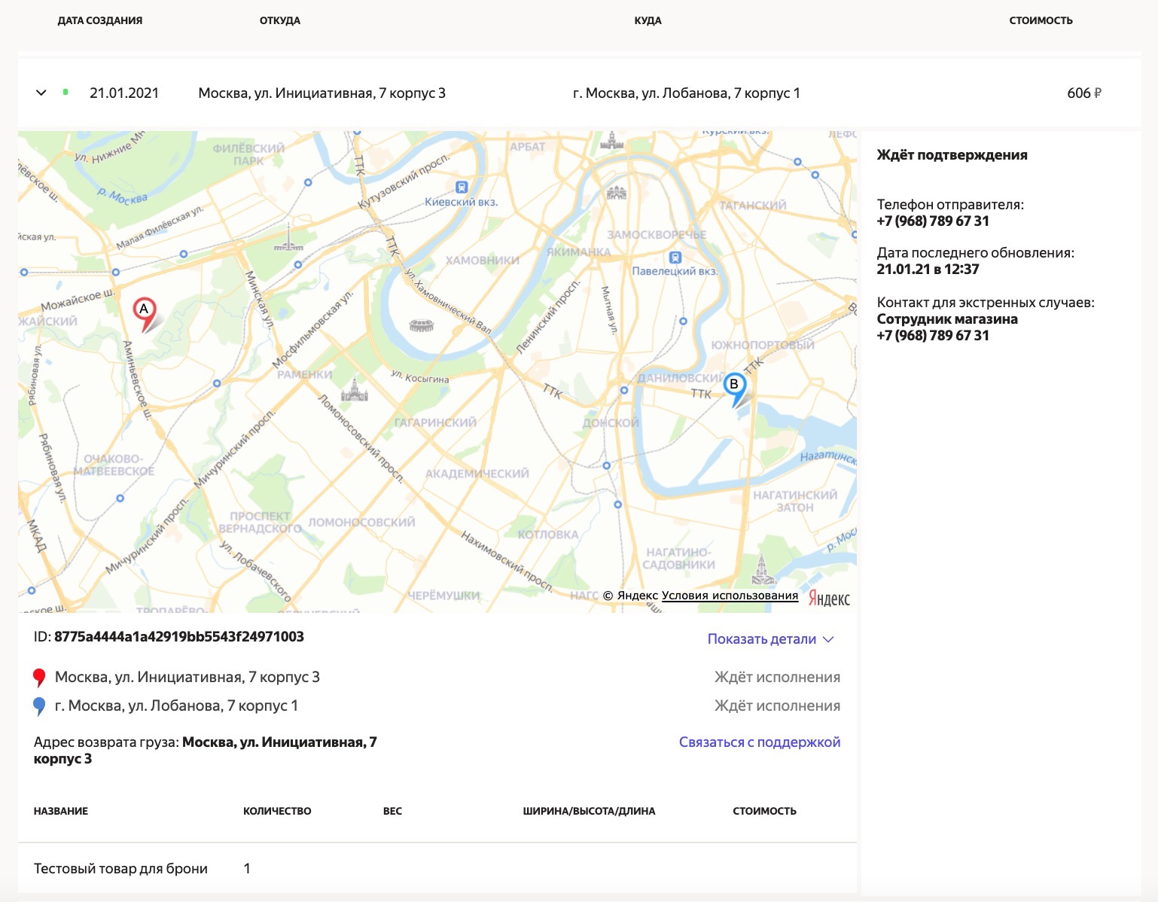Click ОТКУДА column header
This screenshot has height=902, width=1158.
pos(280,20)
